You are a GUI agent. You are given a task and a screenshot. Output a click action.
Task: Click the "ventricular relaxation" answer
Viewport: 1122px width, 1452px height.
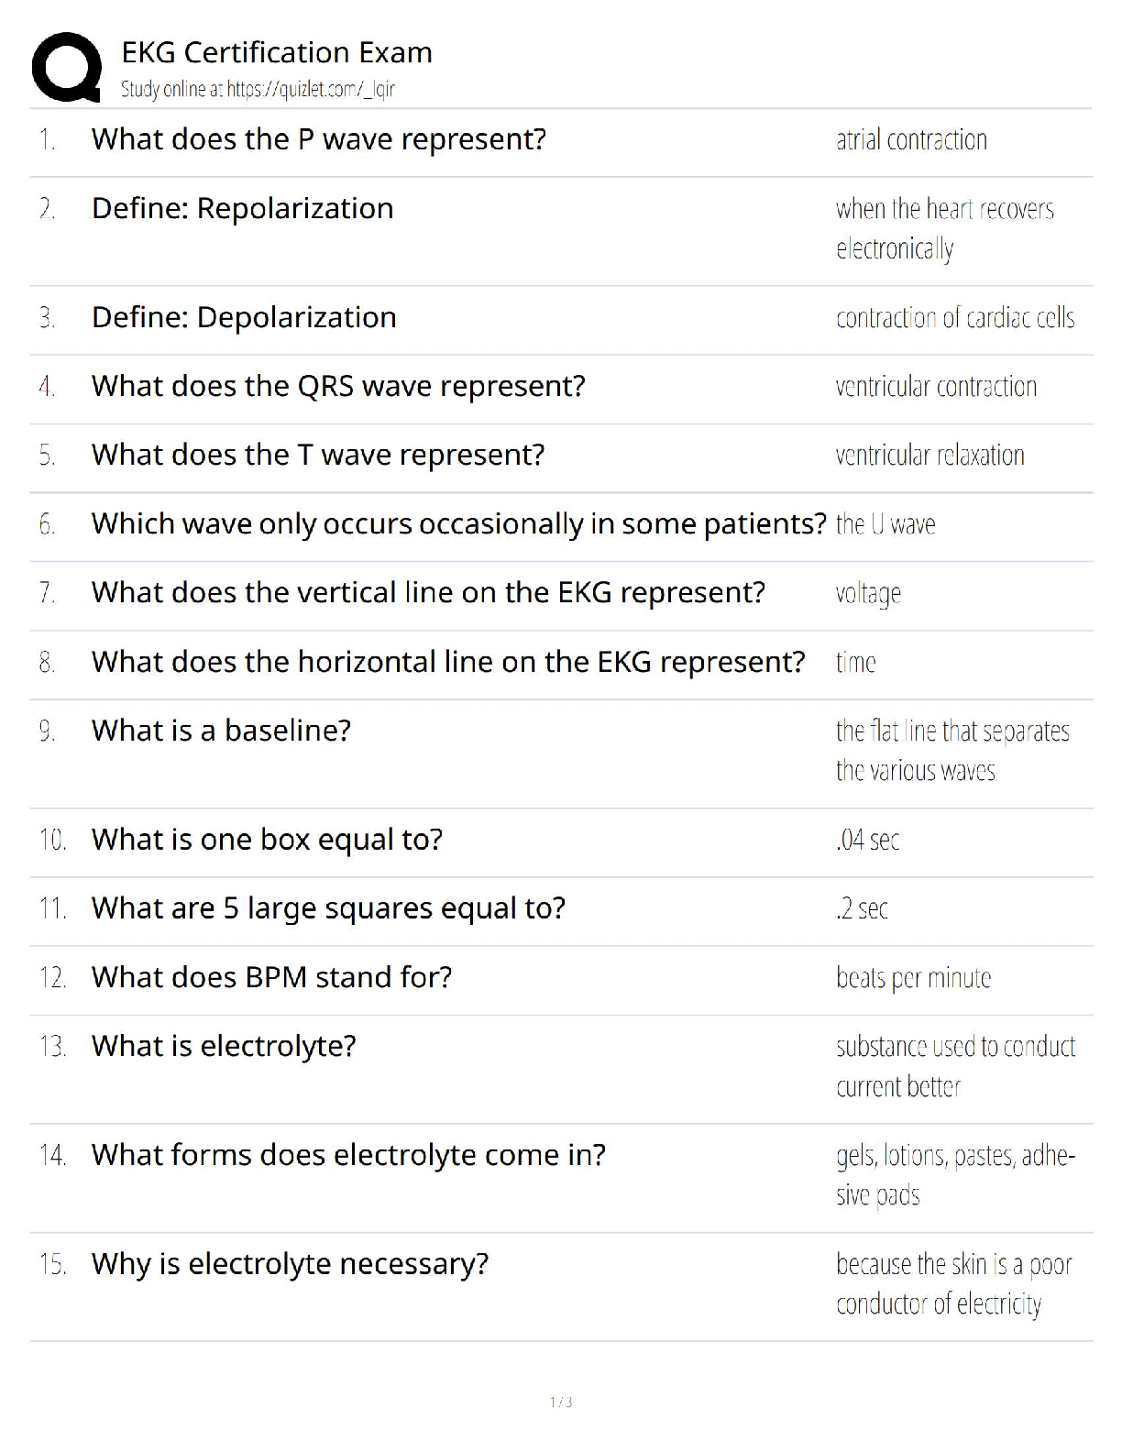pos(929,456)
